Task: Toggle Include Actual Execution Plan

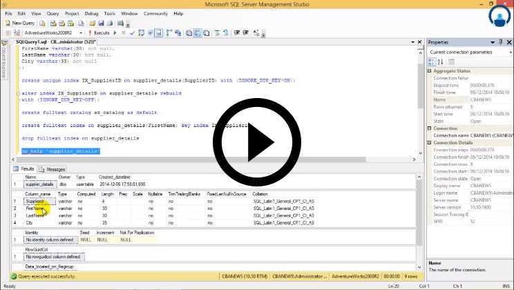Action: pos(169,32)
